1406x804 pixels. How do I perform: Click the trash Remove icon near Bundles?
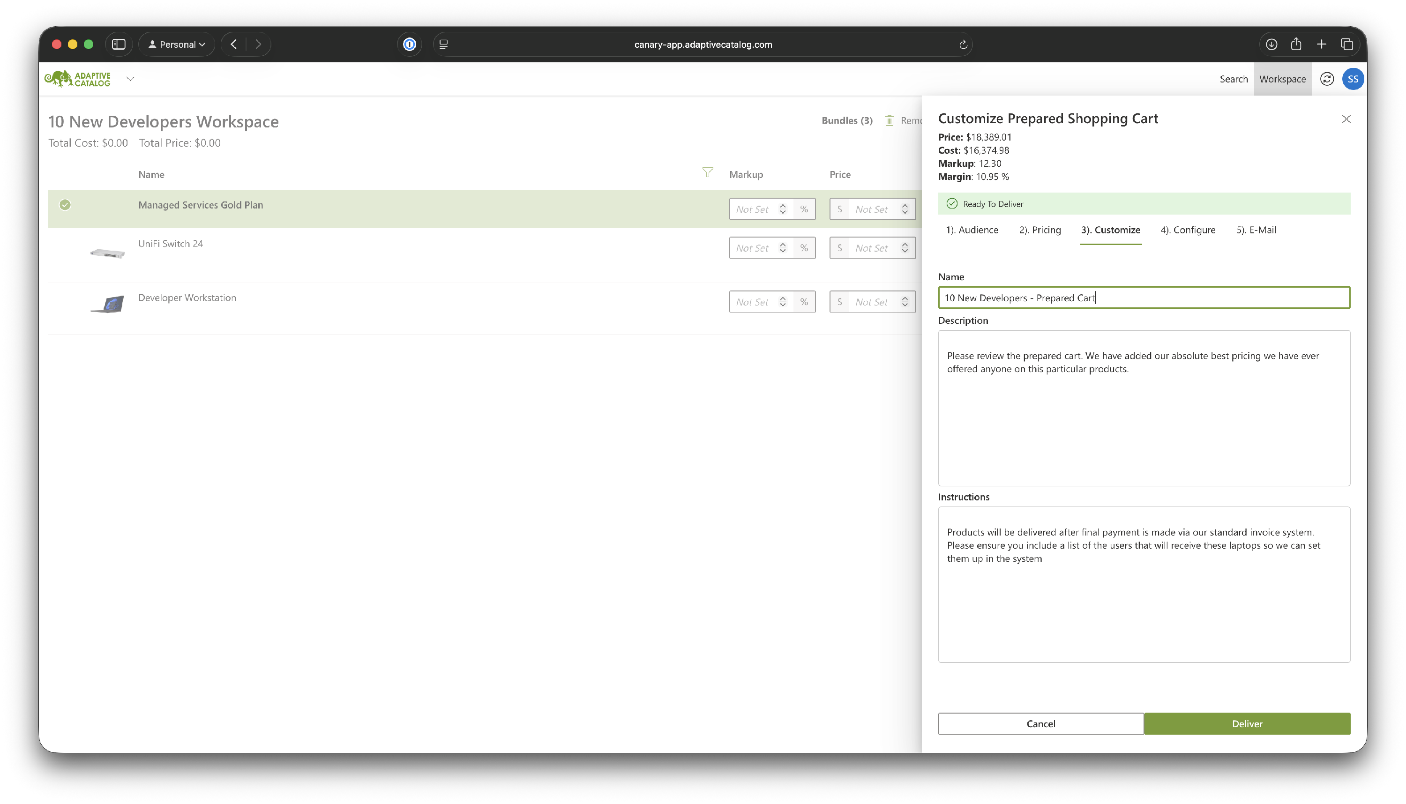point(889,120)
